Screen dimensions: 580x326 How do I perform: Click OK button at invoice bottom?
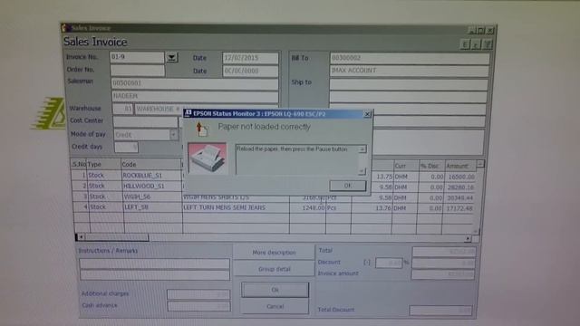pyautogui.click(x=275, y=290)
